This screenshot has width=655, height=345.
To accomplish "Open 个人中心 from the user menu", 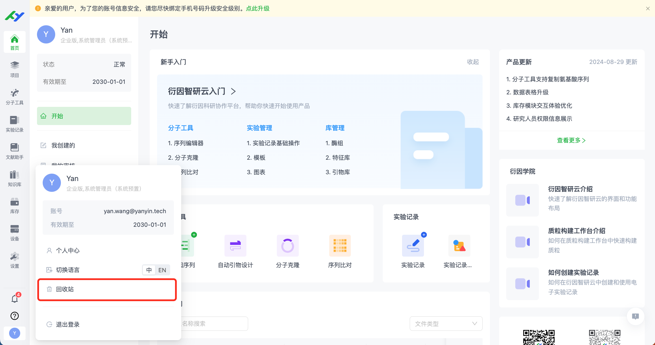I will click(68, 251).
